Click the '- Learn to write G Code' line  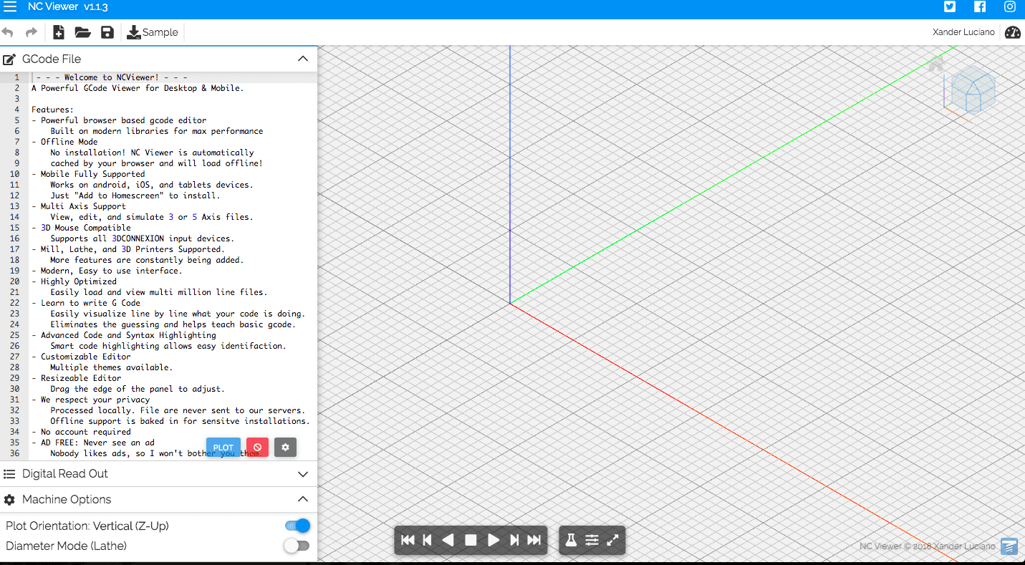pyautogui.click(x=86, y=303)
